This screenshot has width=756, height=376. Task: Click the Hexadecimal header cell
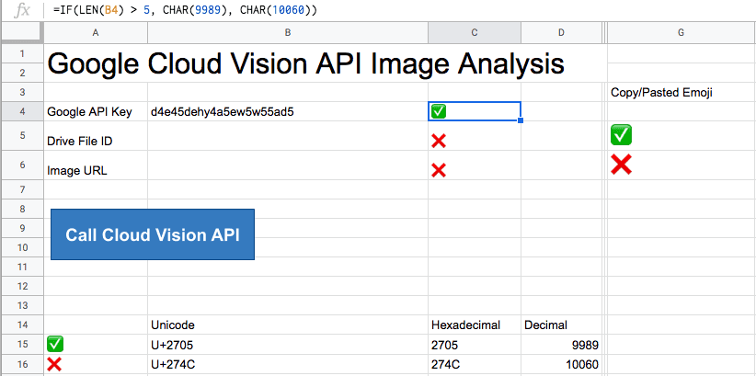click(475, 325)
